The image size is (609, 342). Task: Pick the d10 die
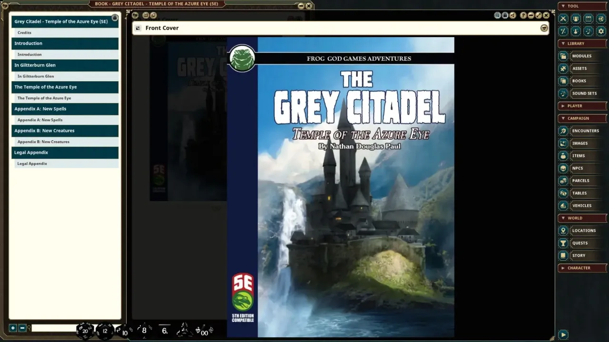pyautogui.click(x=125, y=332)
